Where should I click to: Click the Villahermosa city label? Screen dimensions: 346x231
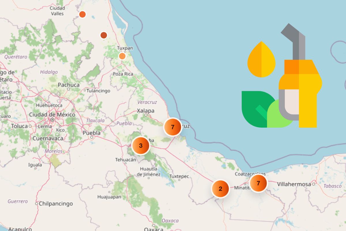(294, 184)
